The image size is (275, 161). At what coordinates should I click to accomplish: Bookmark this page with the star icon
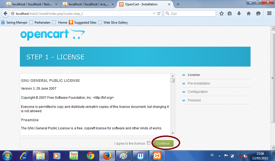click(x=222, y=13)
